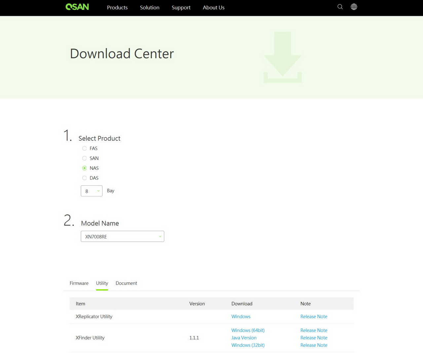423x353 pixels.
Task: Open the search icon in header
Action: [x=340, y=7]
